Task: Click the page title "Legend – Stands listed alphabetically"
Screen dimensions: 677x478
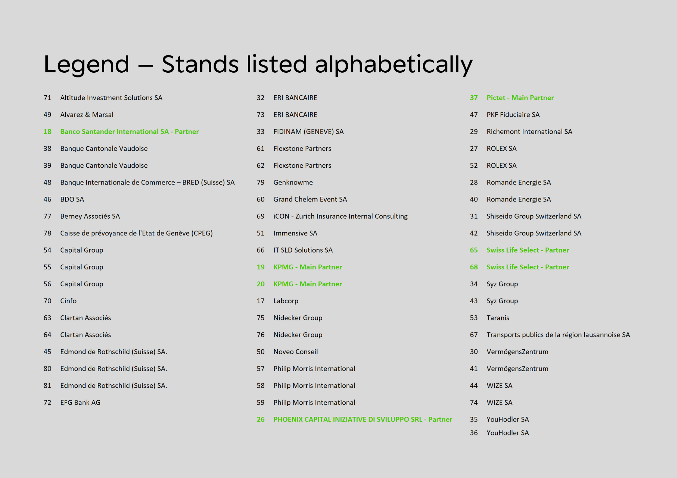Action: tap(258, 64)
